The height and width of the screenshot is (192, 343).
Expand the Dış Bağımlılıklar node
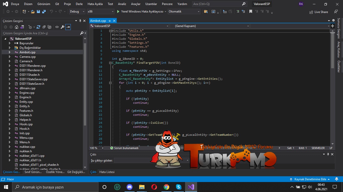point(10,48)
